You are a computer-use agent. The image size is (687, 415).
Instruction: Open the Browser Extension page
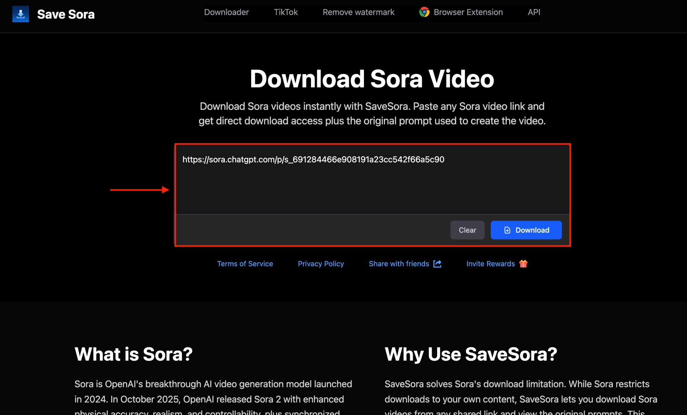click(x=468, y=12)
